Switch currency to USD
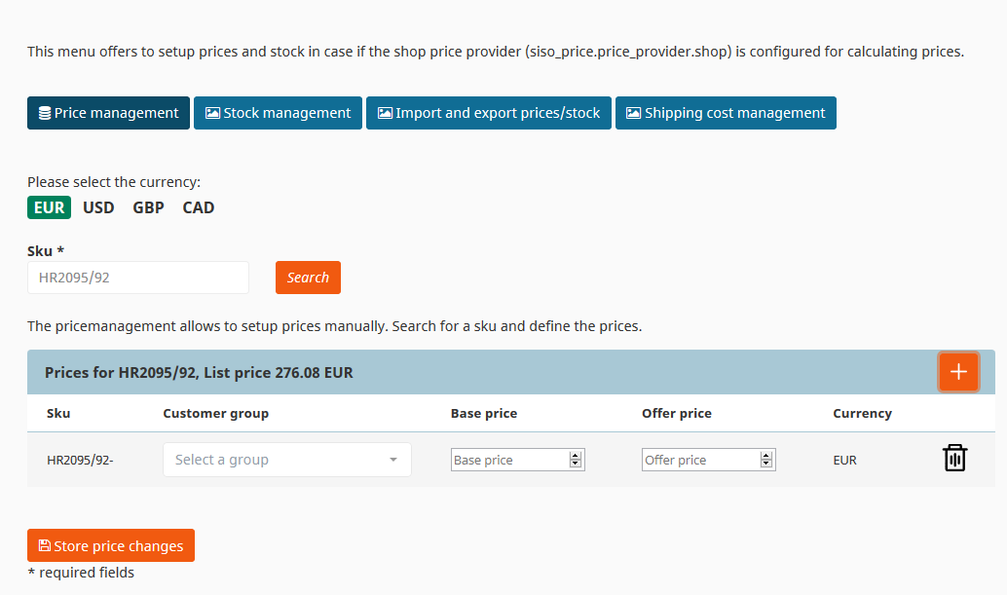Image resolution: width=1007 pixels, height=595 pixels. [x=98, y=208]
